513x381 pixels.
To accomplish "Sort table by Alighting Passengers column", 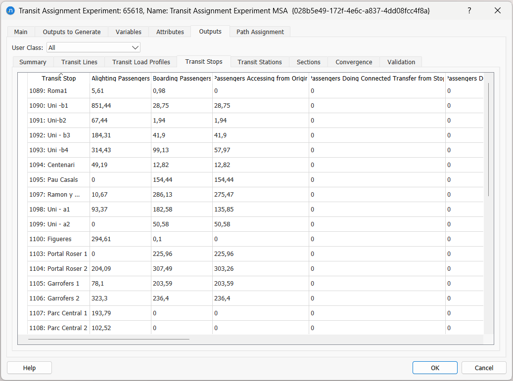I will (120, 78).
